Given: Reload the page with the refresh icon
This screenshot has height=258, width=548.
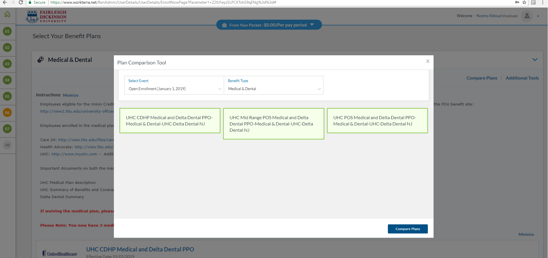Looking at the screenshot, I should [21, 2].
